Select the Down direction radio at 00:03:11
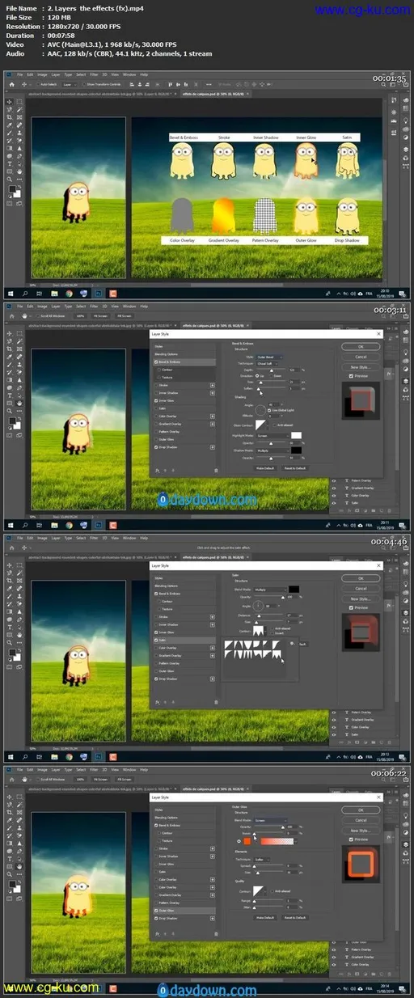This screenshot has height=998, width=414. (x=271, y=375)
